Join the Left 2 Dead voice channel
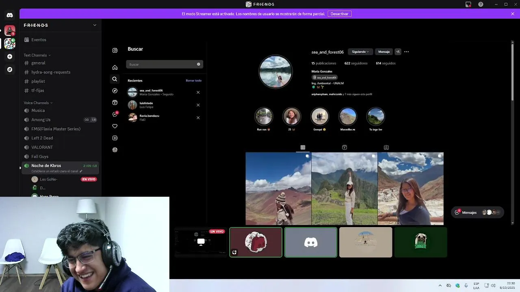Screen dimensions: 520x292 (x=61, y=138)
